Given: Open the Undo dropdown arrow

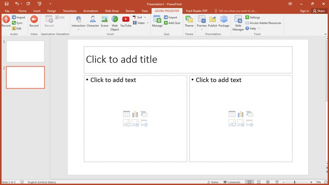Looking at the screenshot, I should [21, 4].
